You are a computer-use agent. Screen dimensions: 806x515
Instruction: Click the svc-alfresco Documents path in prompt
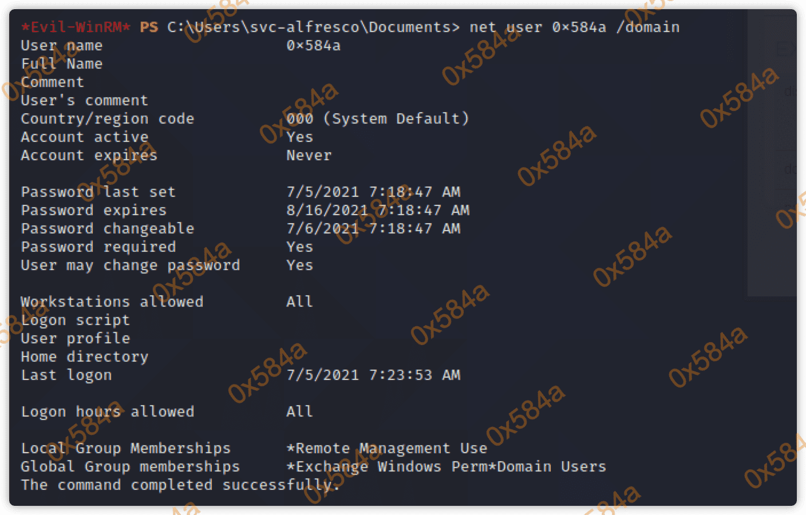313,27
